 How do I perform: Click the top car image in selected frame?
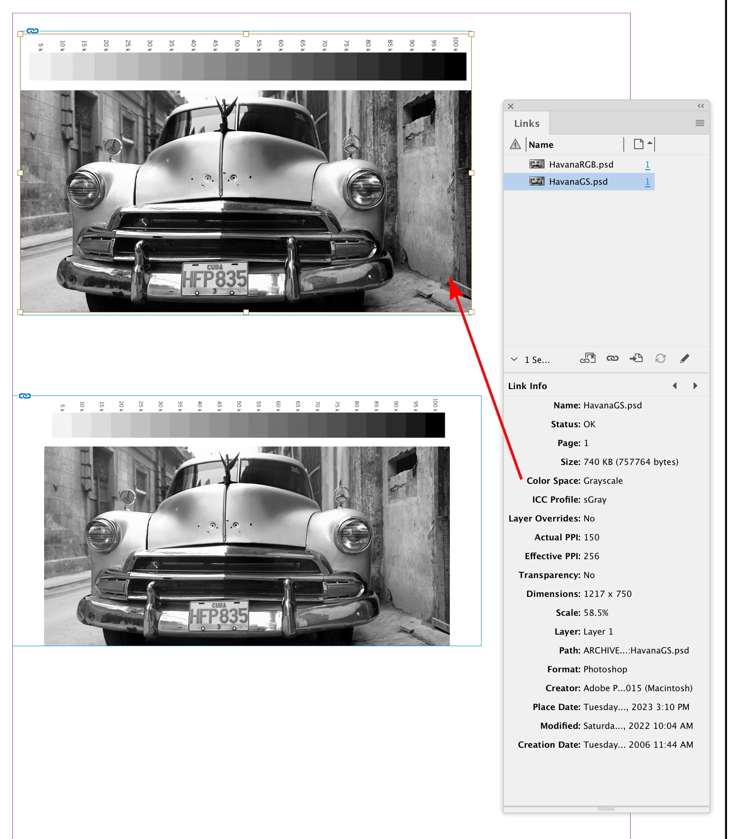(x=245, y=201)
